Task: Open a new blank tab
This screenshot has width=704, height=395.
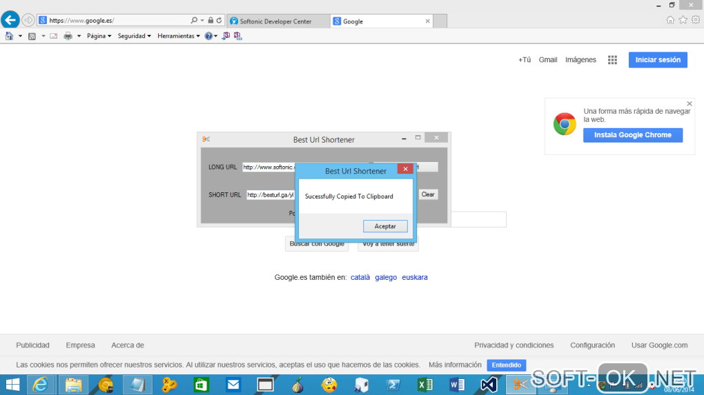Action: 440,21
